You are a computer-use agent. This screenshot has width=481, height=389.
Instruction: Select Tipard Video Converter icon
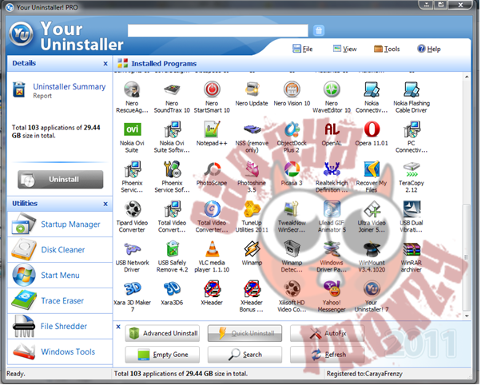(132, 209)
